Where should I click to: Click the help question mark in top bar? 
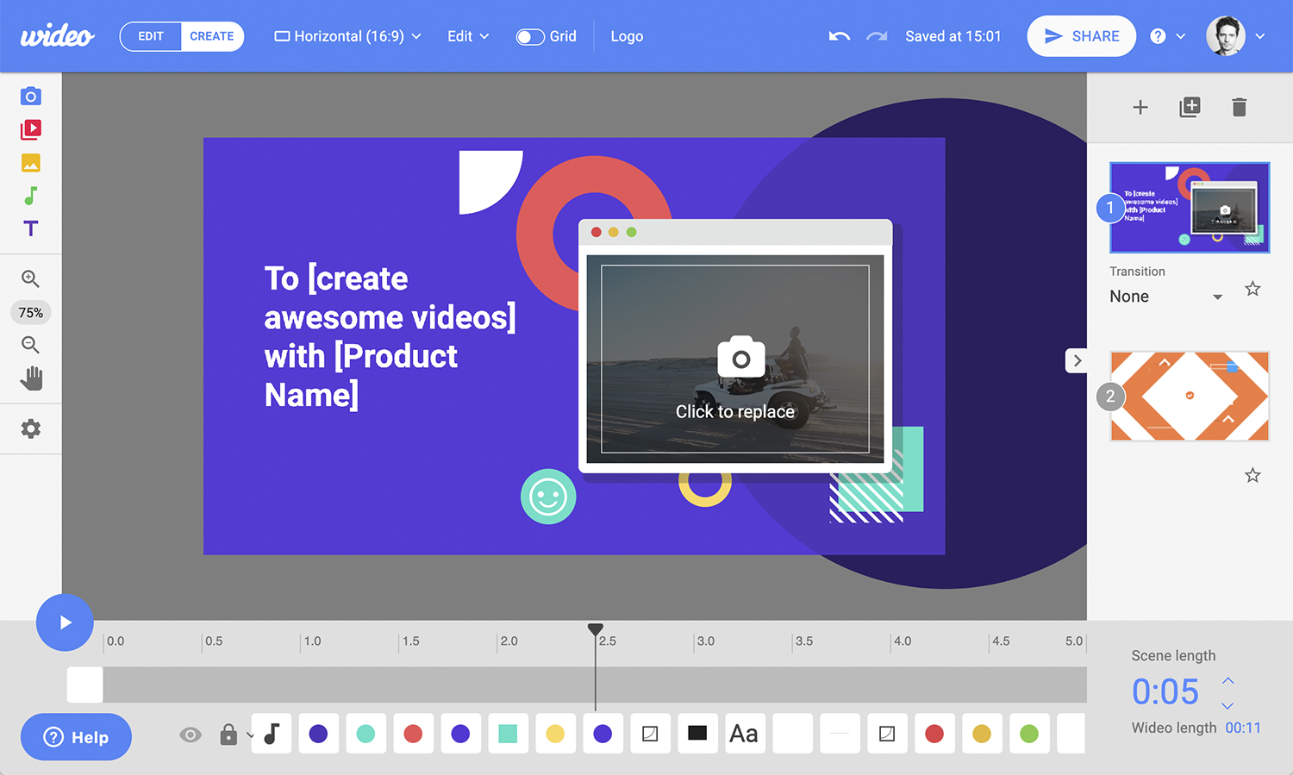point(1158,36)
